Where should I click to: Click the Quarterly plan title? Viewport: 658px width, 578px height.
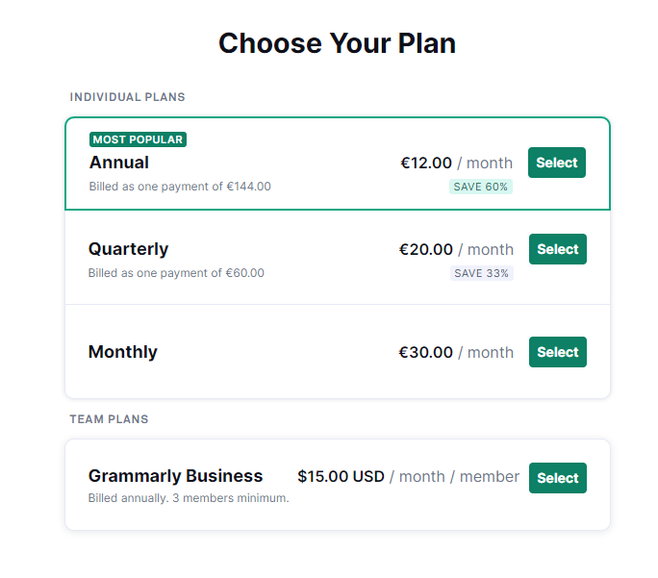click(x=128, y=249)
